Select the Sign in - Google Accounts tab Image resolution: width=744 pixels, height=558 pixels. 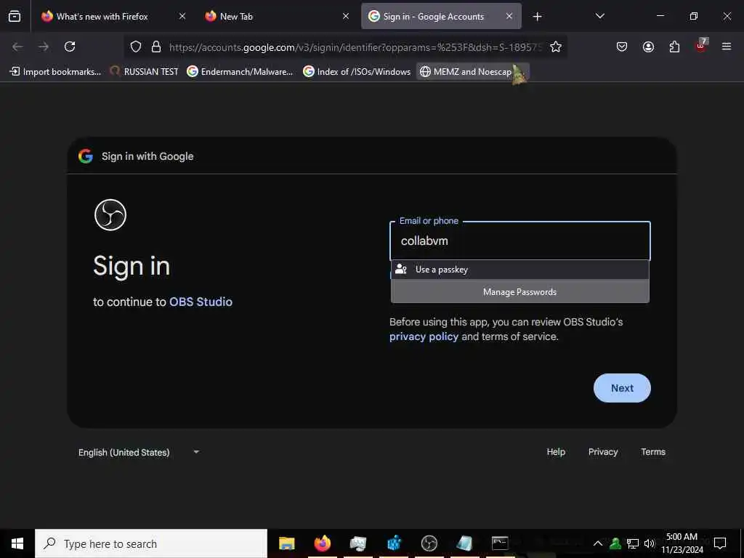(x=441, y=16)
